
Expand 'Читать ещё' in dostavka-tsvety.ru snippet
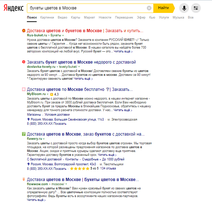[x=83, y=79]
